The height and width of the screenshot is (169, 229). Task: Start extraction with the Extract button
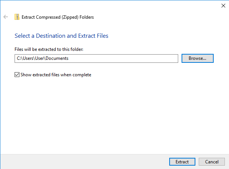click(x=182, y=162)
